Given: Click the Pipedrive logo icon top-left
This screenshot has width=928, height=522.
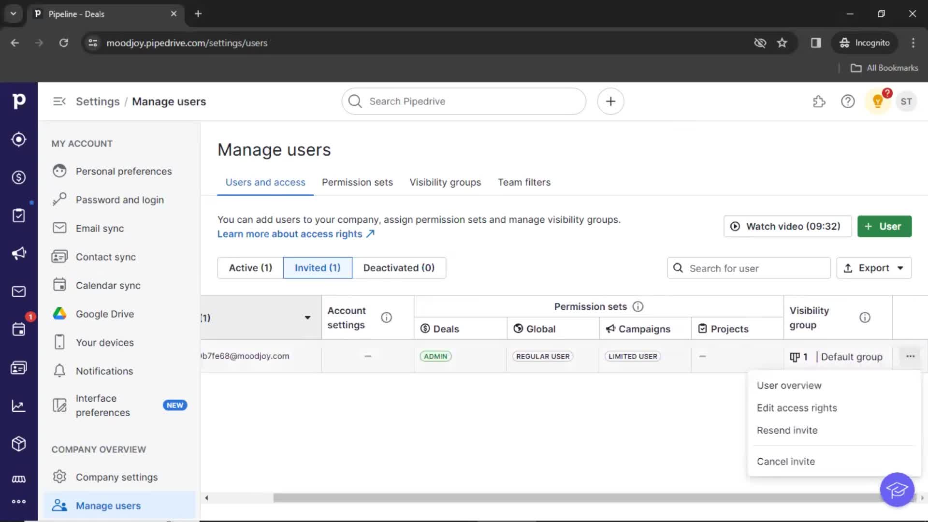Looking at the screenshot, I should pyautogui.click(x=19, y=101).
